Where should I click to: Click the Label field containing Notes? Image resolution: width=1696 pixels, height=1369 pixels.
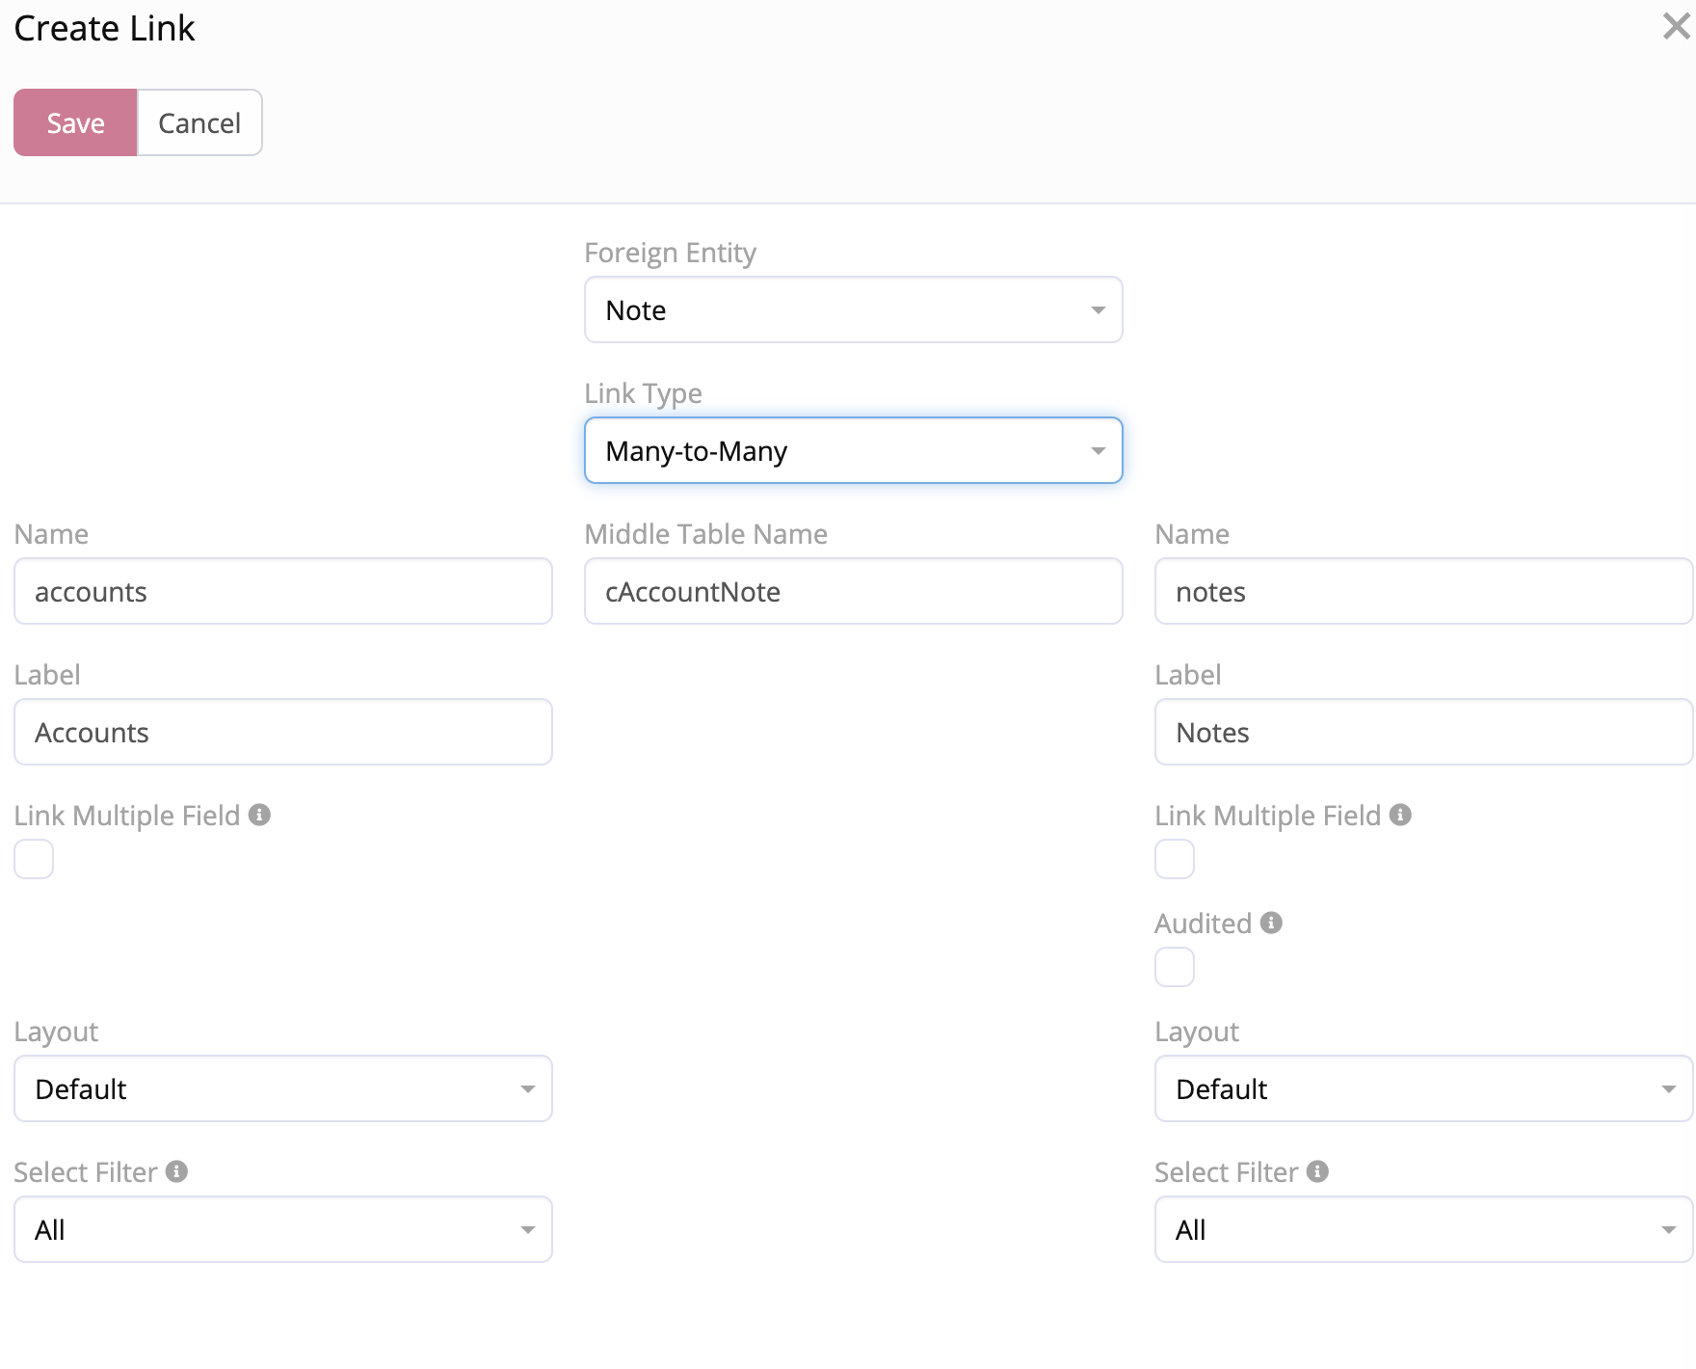1423,732
